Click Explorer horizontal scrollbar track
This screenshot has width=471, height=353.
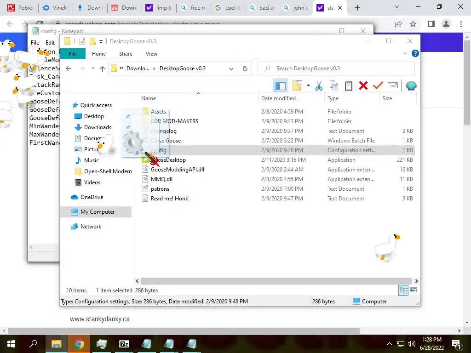(276, 281)
